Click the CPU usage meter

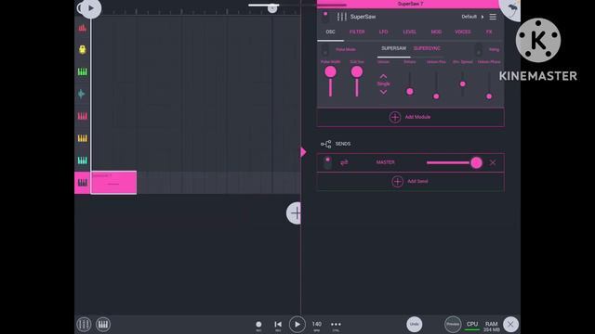472,326
